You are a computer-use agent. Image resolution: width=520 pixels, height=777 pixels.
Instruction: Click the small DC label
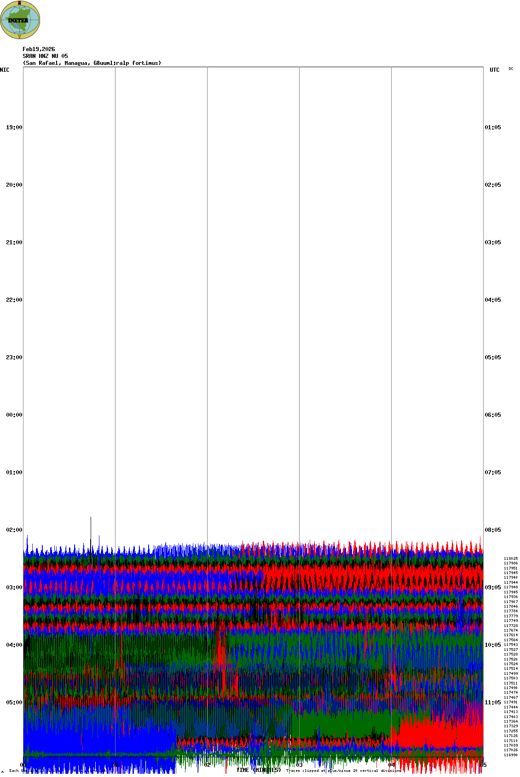511,69
